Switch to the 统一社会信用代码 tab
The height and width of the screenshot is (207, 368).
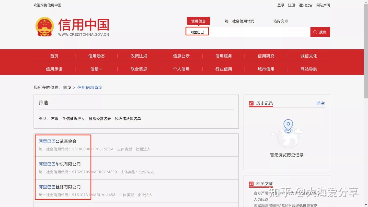coord(239,21)
